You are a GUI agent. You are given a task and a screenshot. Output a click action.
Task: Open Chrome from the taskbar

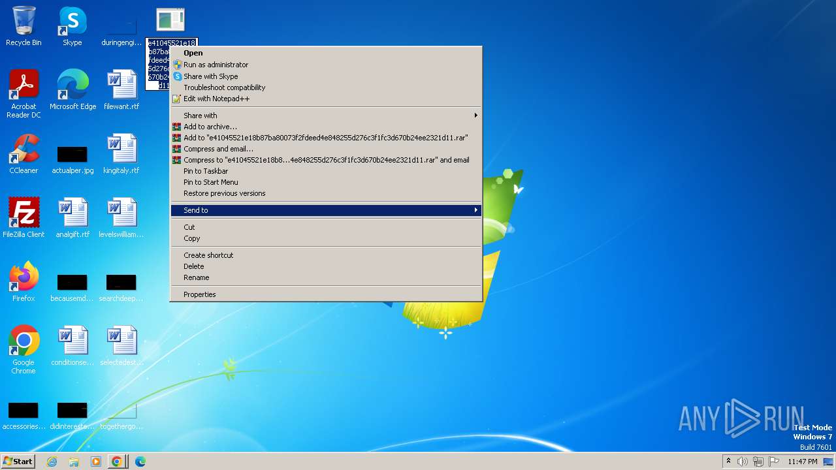pos(117,462)
